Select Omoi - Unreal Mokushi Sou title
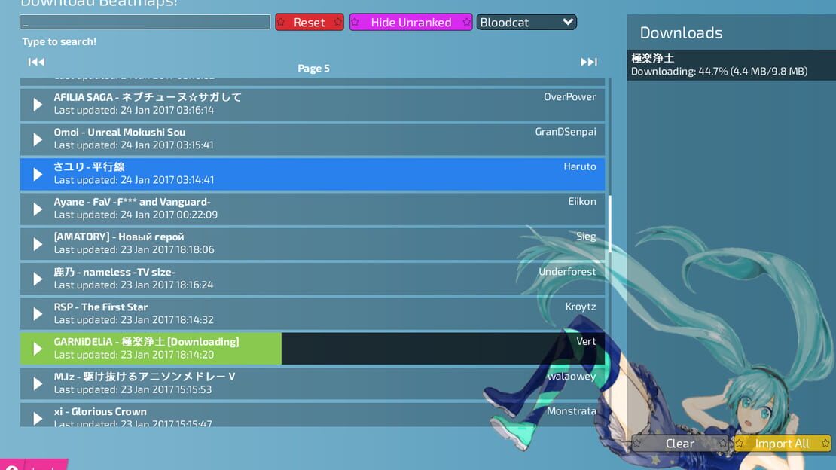The width and height of the screenshot is (836, 470). 120,132
